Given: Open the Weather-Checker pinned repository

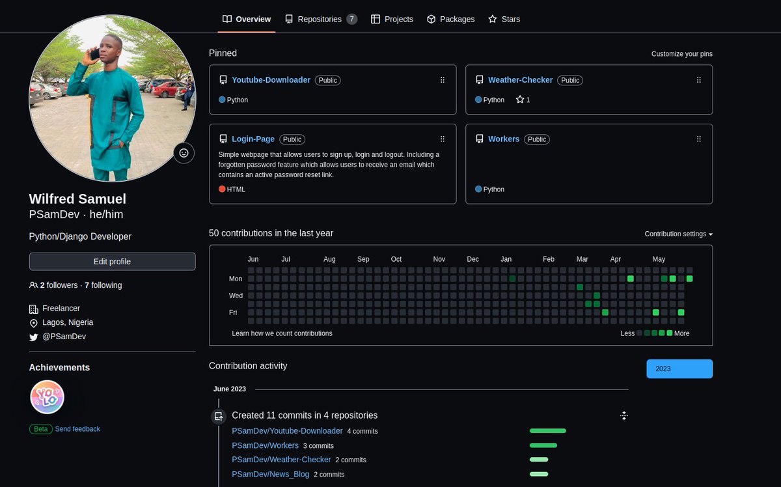Looking at the screenshot, I should point(520,80).
